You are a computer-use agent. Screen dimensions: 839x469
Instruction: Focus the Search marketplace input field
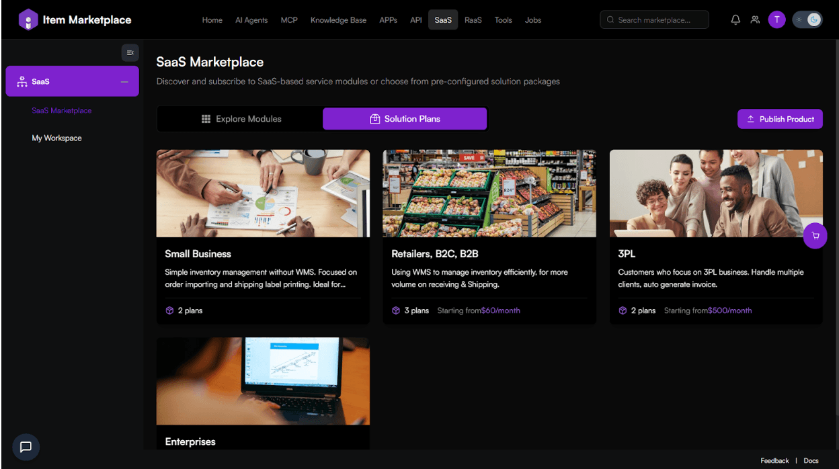point(659,20)
